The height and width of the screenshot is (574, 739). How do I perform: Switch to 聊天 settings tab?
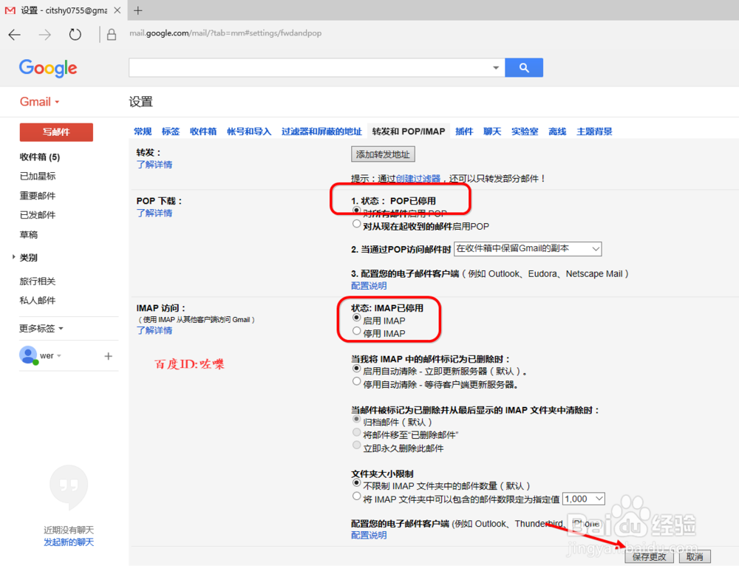click(492, 131)
